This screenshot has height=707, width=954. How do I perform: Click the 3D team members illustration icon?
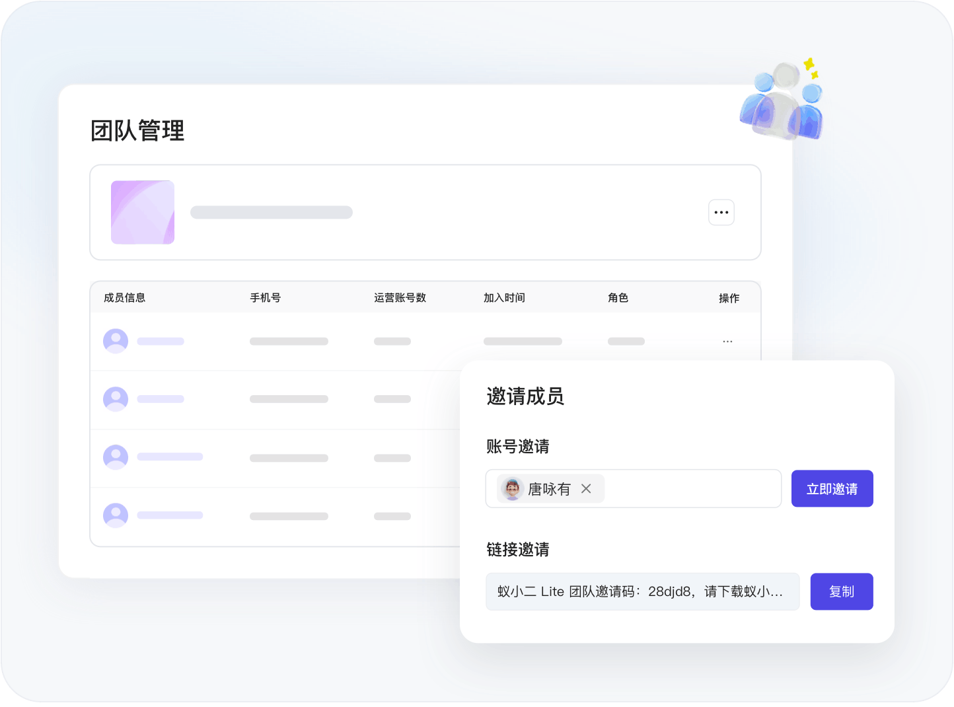pos(783,101)
